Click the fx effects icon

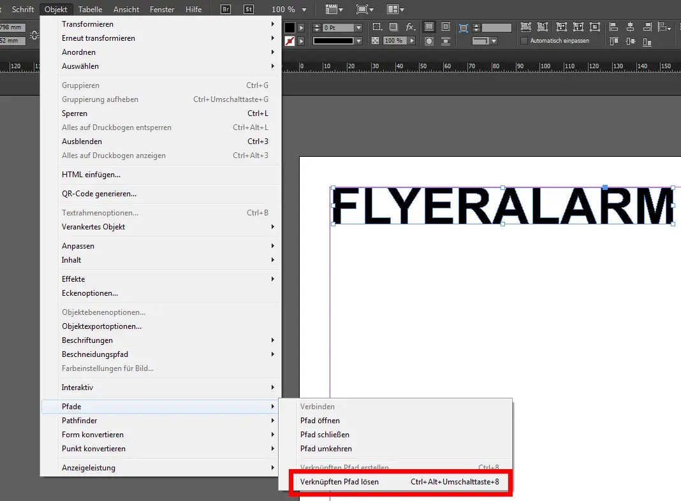(x=410, y=26)
